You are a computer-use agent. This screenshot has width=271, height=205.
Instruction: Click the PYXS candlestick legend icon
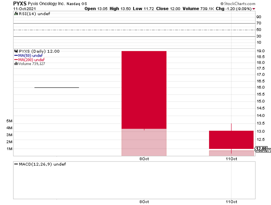click(x=16, y=51)
